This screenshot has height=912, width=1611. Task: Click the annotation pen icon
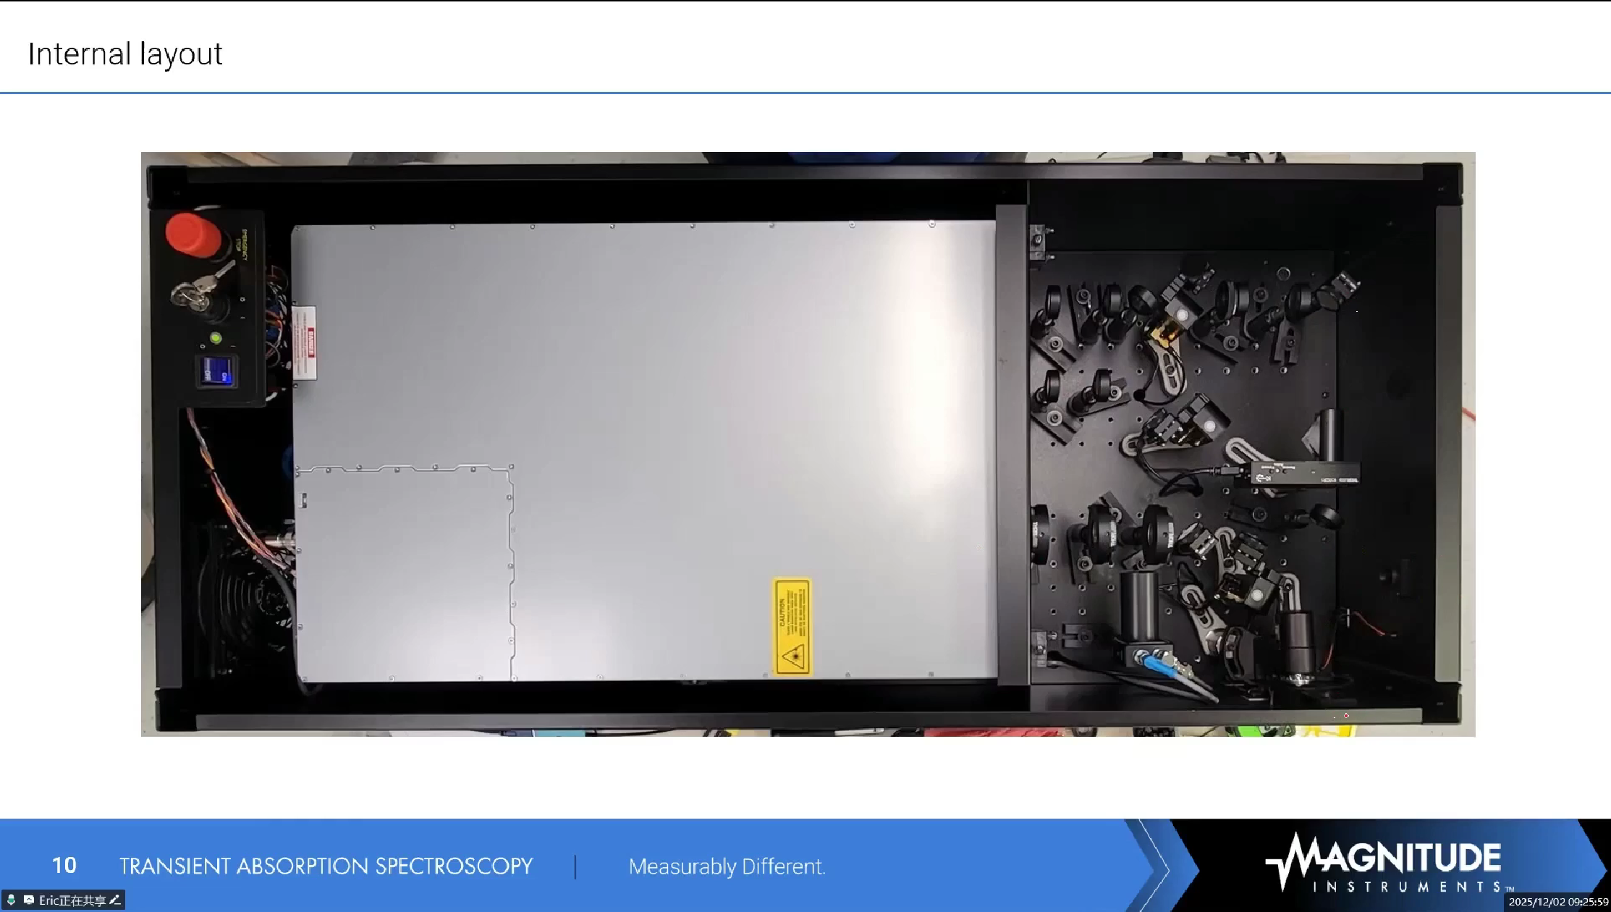(114, 900)
